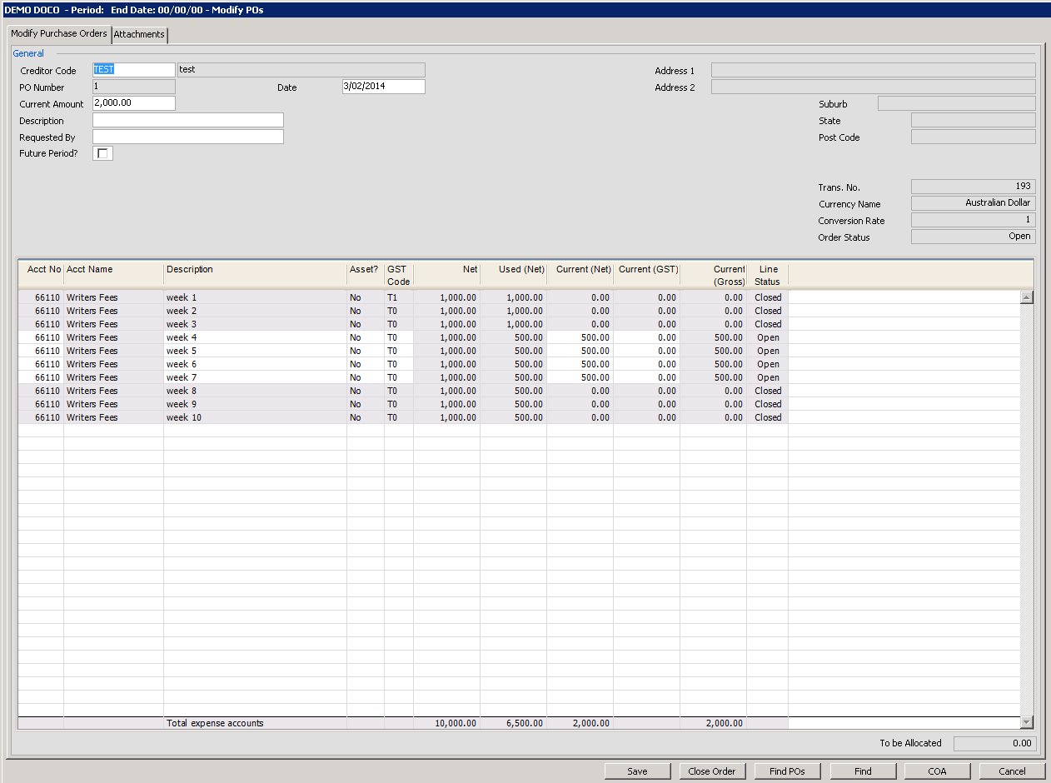Screen dimensions: 1051x783
Task: Click the Suburb field
Action: point(957,103)
